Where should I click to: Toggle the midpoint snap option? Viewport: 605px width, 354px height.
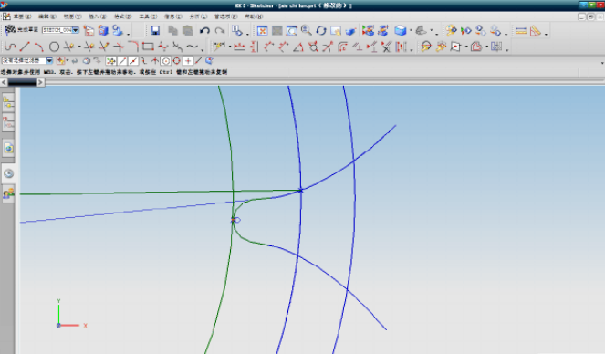tap(133, 61)
